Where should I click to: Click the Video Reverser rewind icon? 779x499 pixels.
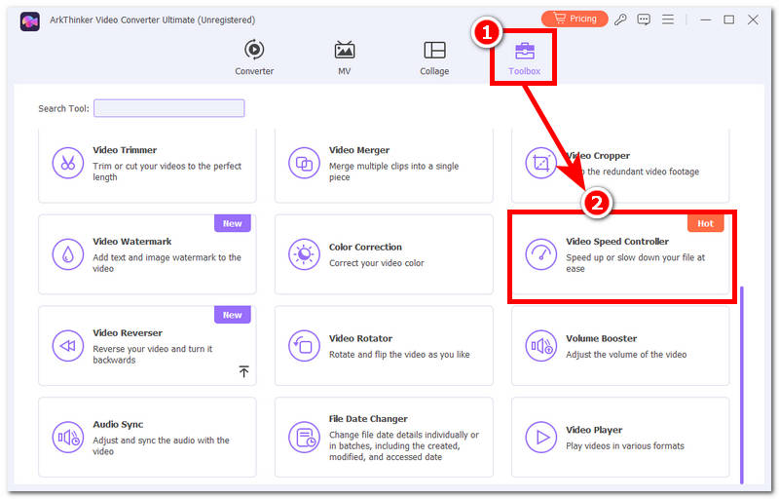(x=67, y=346)
